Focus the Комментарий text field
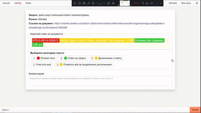 (100, 81)
